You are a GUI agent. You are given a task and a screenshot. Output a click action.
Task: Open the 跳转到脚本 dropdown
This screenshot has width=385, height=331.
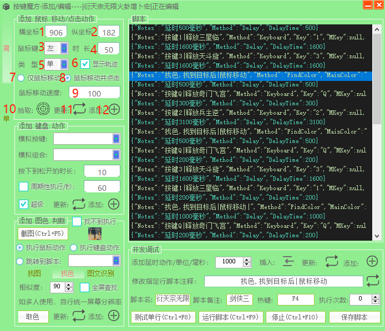116,261
